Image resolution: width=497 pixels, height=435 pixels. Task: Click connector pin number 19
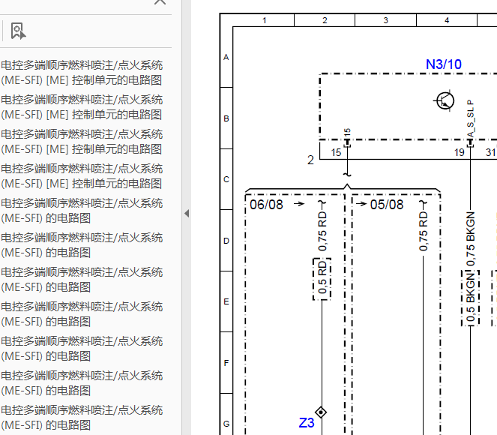[459, 152]
